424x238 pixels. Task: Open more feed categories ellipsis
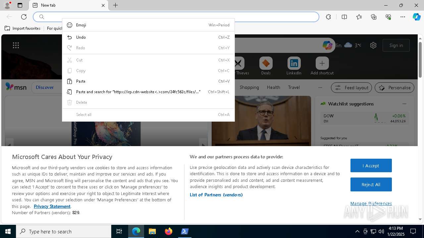tap(320, 88)
